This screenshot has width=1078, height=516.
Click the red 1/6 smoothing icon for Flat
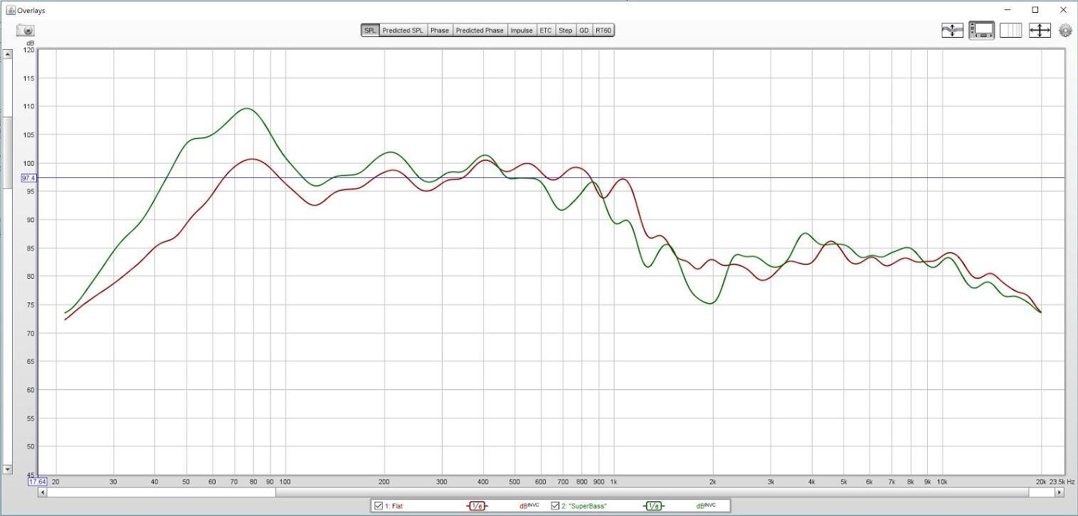(x=477, y=506)
